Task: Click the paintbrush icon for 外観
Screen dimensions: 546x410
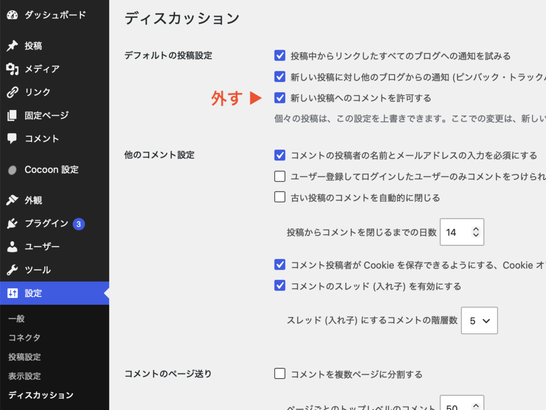Action: click(x=12, y=200)
